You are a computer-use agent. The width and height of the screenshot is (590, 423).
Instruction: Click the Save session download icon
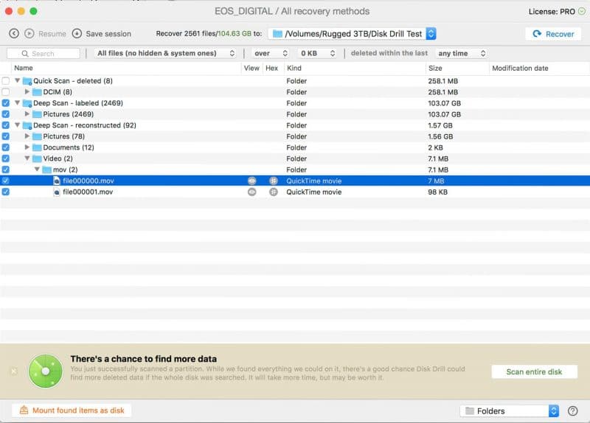tap(77, 33)
